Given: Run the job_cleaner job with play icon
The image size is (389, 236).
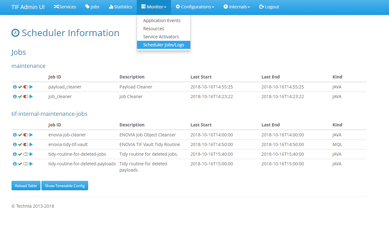Looking at the screenshot, I should [x=31, y=97].
